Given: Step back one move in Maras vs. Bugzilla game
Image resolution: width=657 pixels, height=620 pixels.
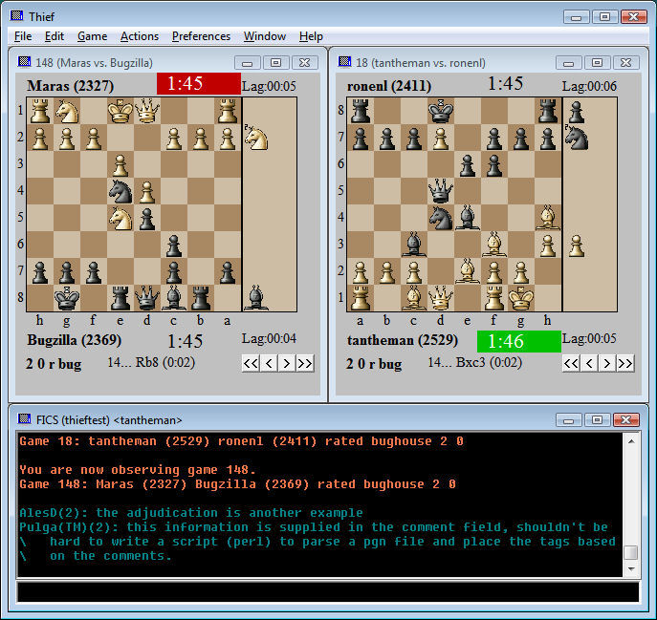Looking at the screenshot, I should (x=269, y=363).
